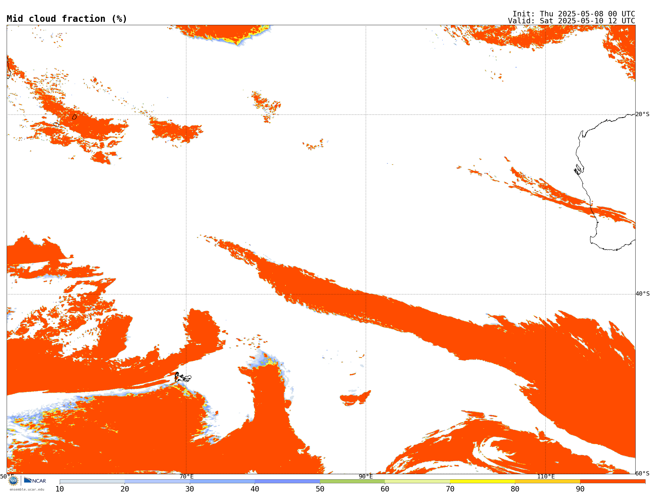Select the 'Mid cloud fraction (%)' title
Screen dimensions: 655x493
[67, 19]
